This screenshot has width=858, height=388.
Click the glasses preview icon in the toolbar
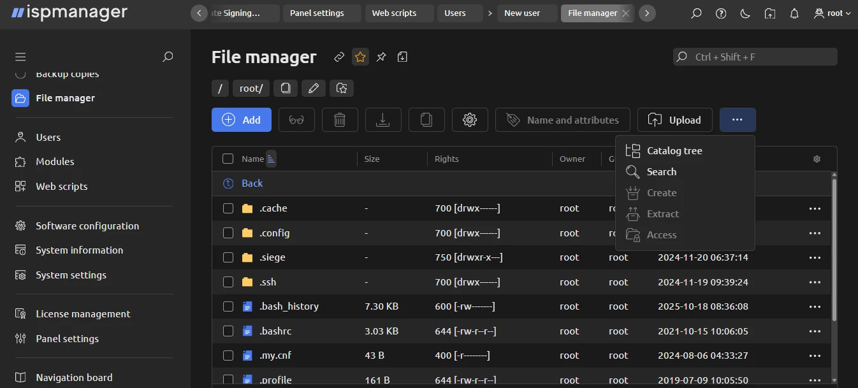coord(296,119)
